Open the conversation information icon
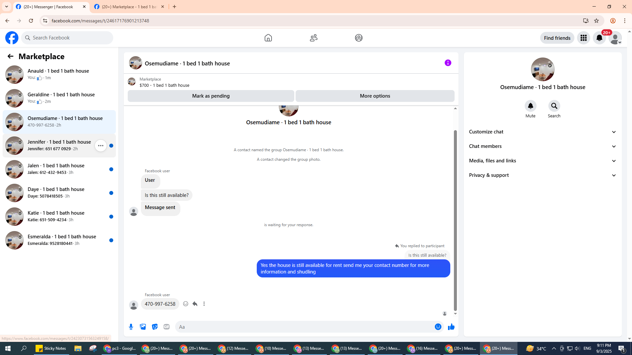This screenshot has height=355, width=632. (x=448, y=63)
